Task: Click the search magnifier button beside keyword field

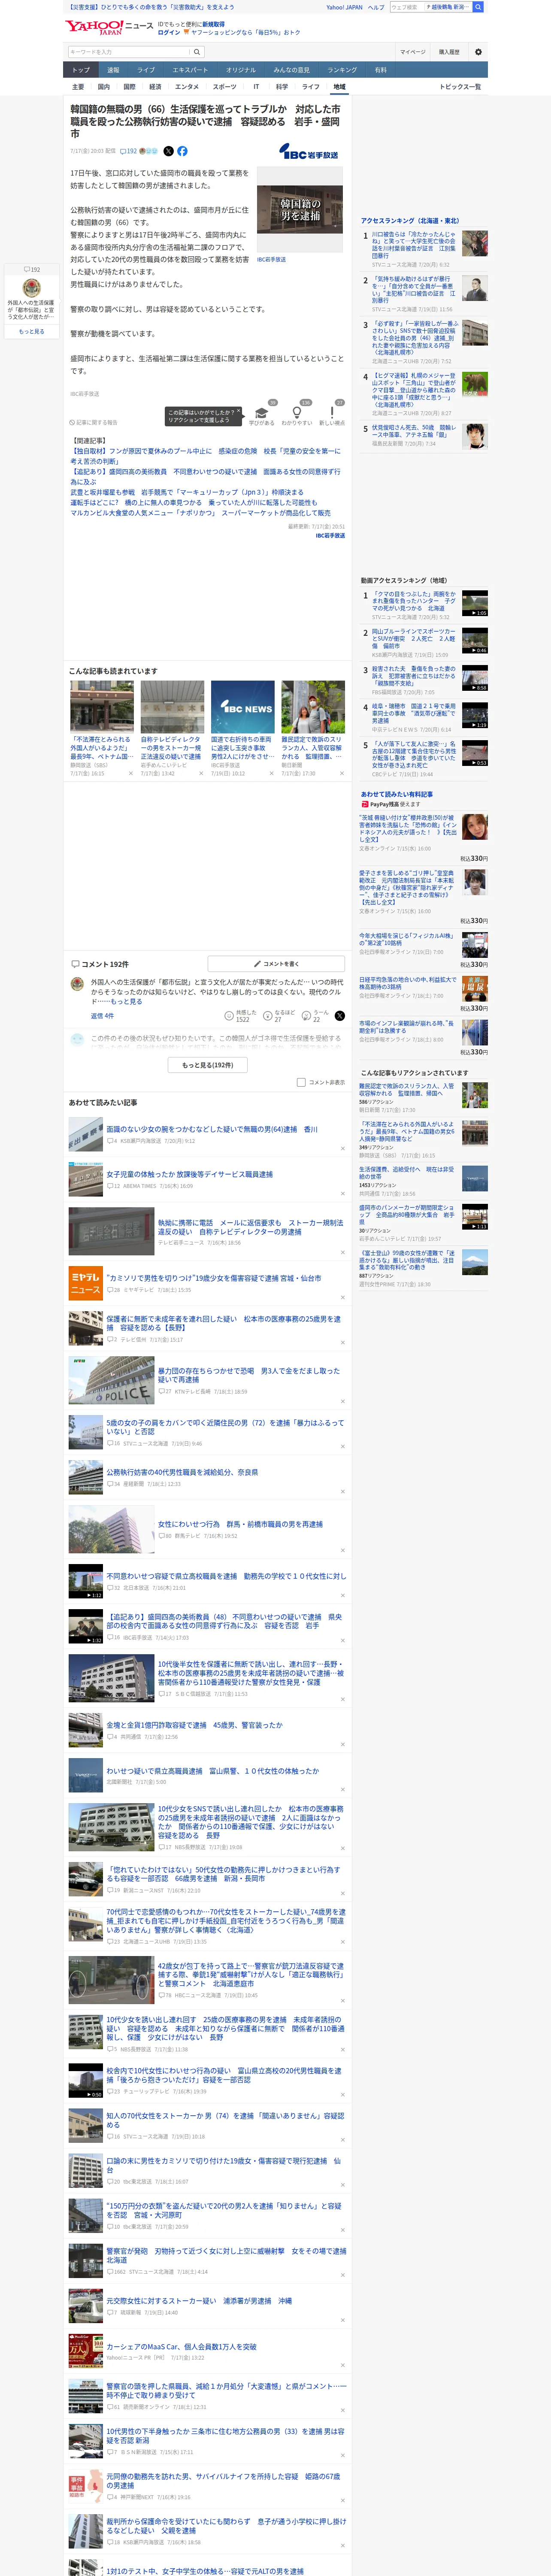Action: [197, 52]
